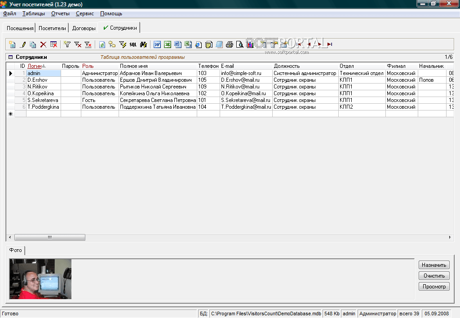Click the Очистить button
This screenshot has width=460, height=318.
(x=434, y=276)
